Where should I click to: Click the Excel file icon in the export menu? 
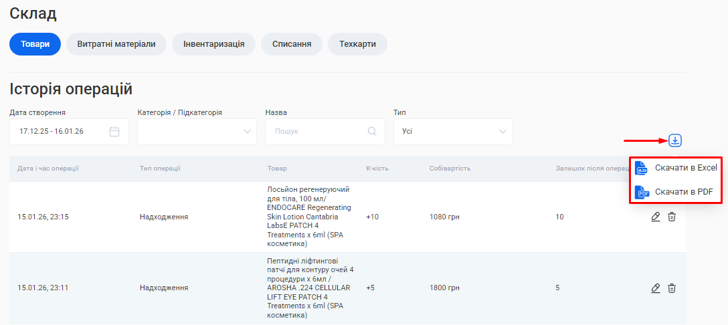coord(641,168)
